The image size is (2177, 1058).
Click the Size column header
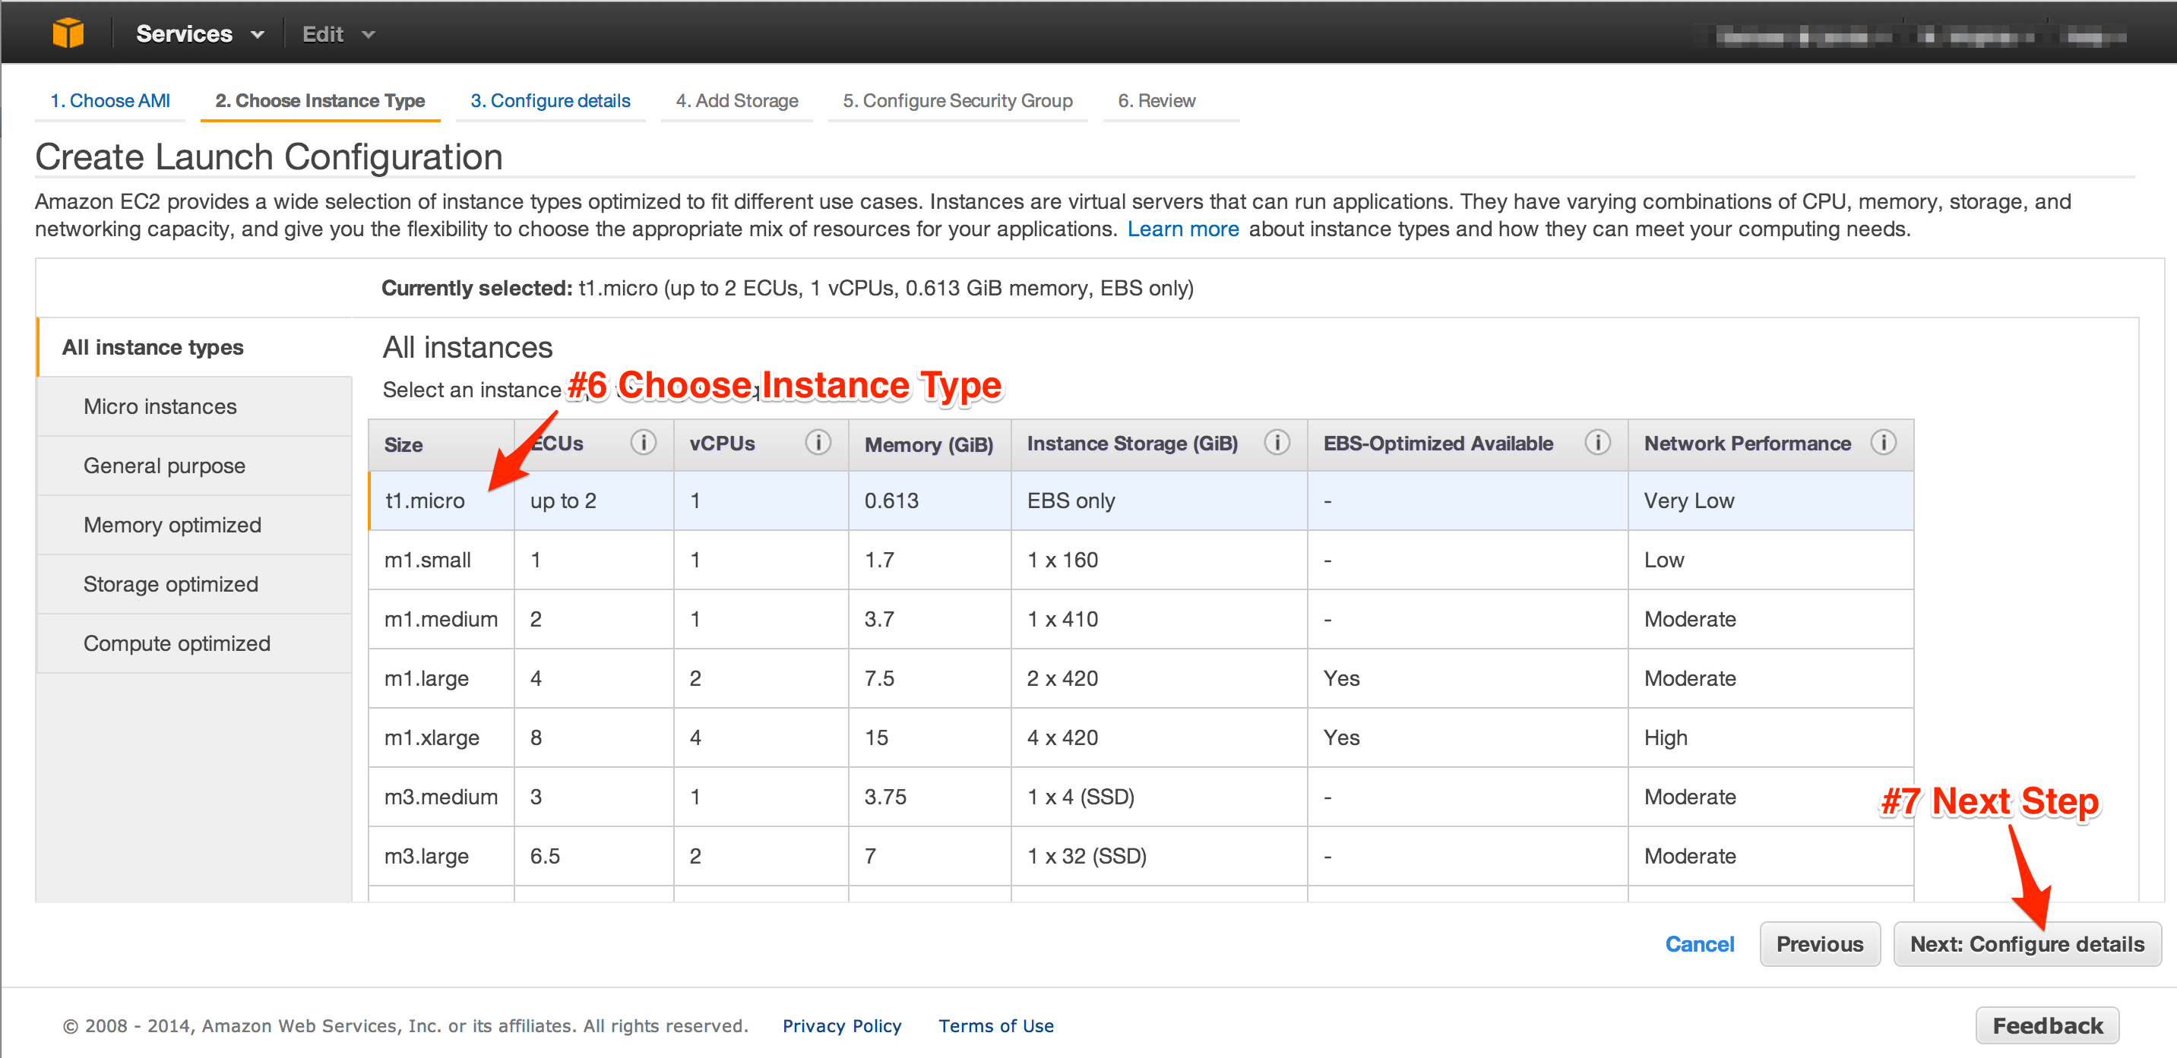pyautogui.click(x=441, y=444)
